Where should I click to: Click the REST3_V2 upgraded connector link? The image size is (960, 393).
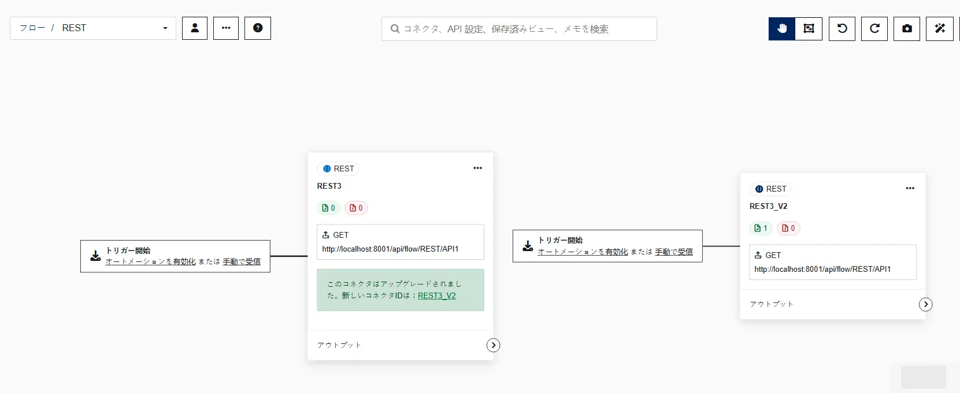(x=437, y=295)
